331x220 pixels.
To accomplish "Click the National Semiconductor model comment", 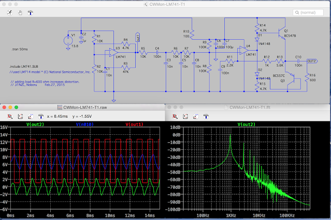I will (x=50, y=72).
